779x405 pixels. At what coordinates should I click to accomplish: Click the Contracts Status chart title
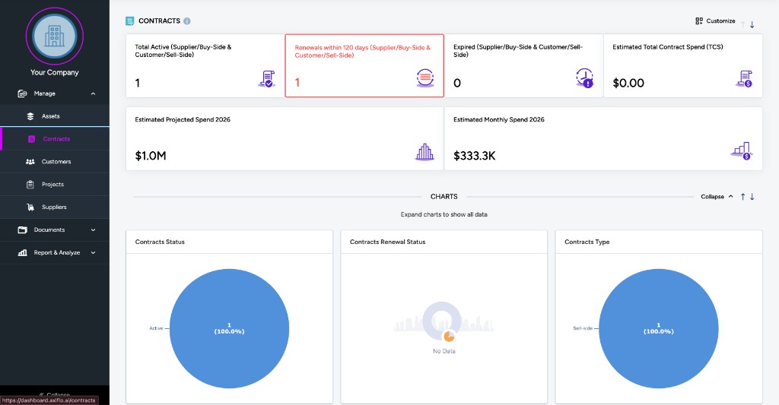pos(160,242)
